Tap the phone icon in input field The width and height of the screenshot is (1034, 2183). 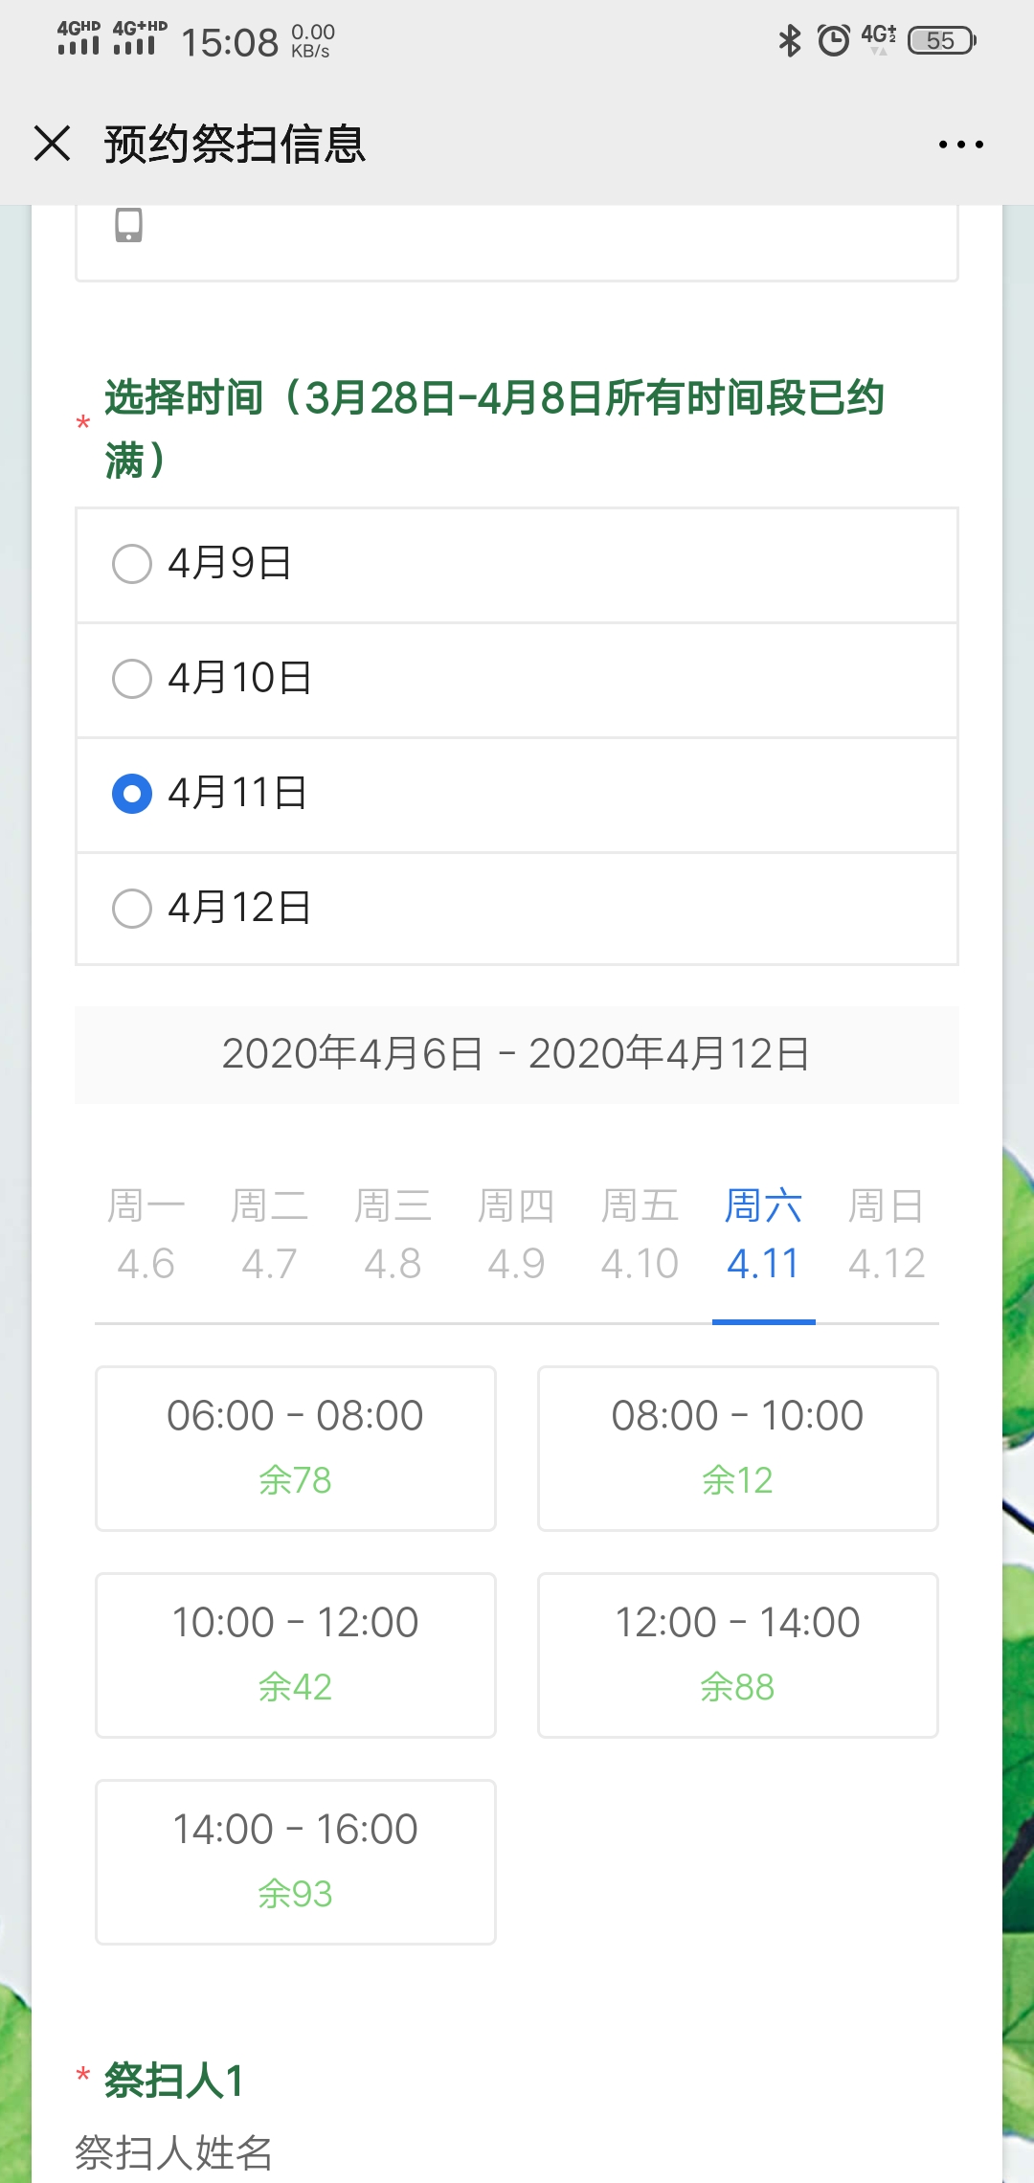point(128,226)
